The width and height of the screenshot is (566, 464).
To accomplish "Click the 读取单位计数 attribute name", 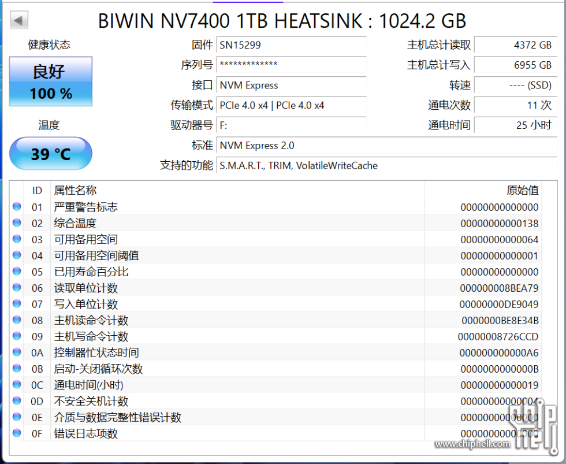I will (x=86, y=288).
